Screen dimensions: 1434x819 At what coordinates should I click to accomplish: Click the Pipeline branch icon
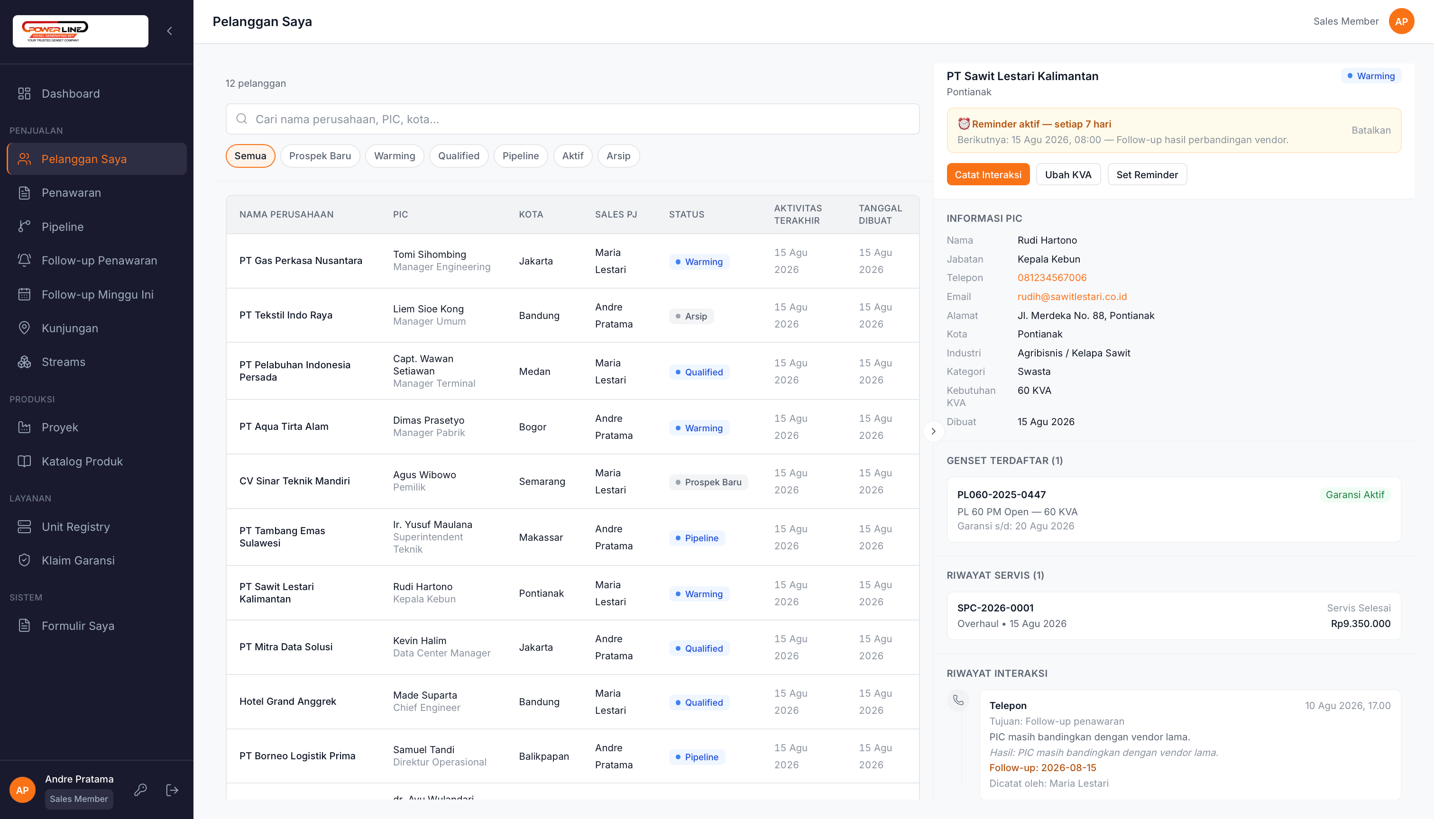coord(24,227)
